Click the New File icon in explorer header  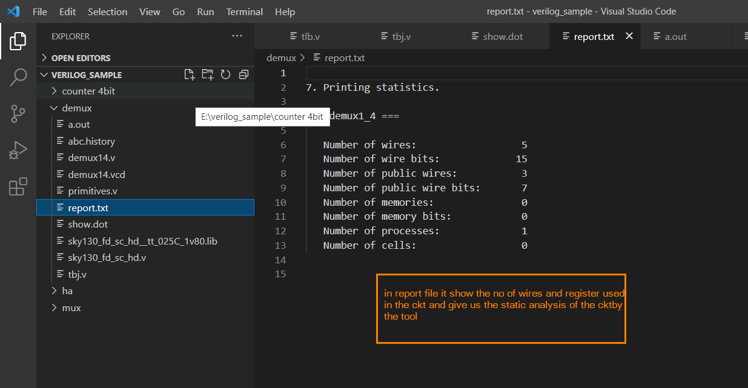click(x=190, y=74)
